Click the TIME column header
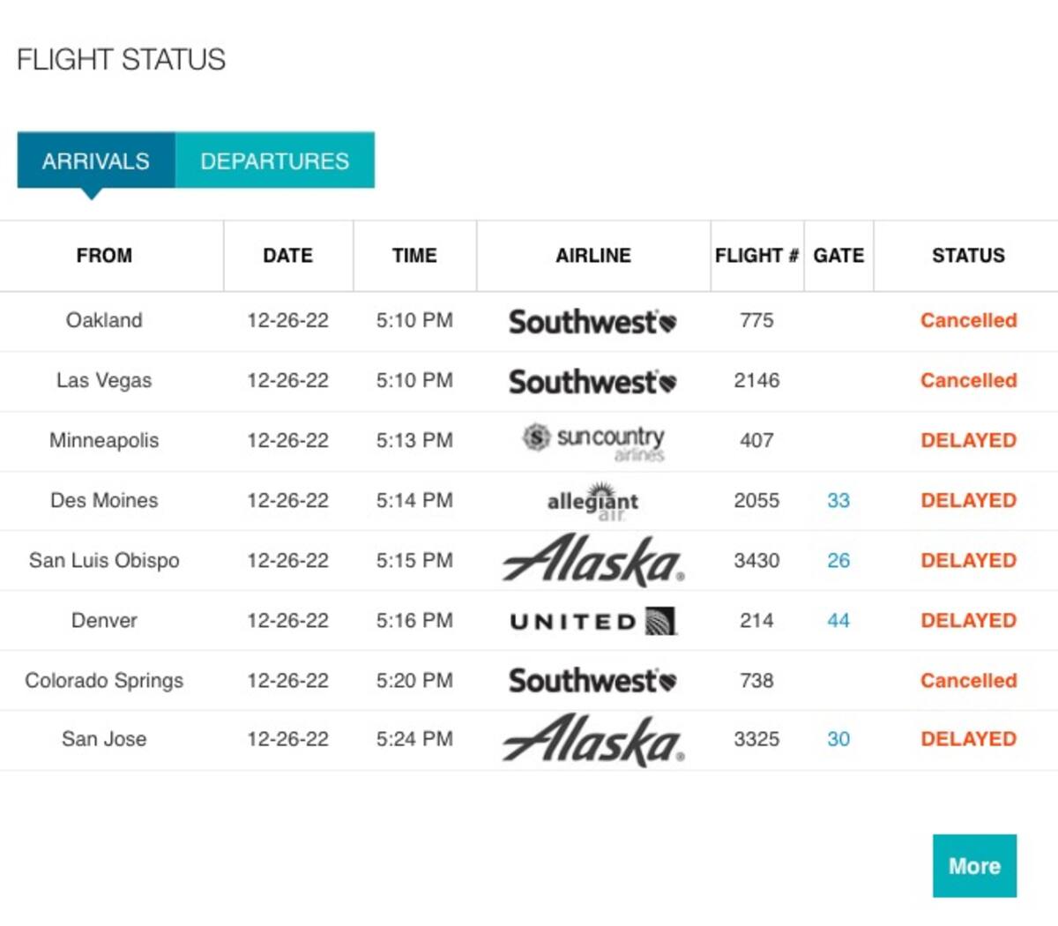 pos(414,256)
